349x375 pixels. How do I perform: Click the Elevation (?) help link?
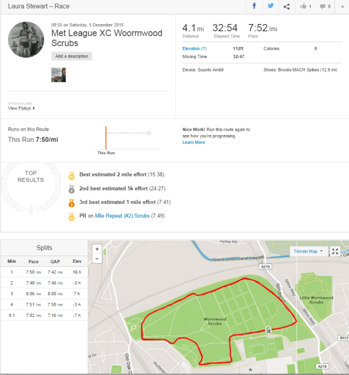point(194,49)
